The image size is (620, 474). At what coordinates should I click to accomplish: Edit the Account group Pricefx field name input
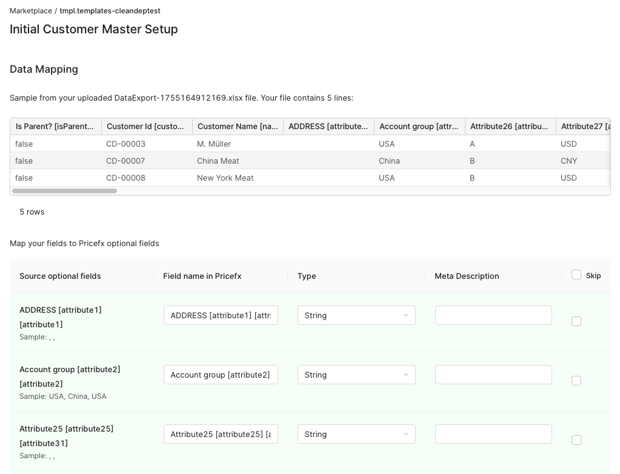point(221,375)
